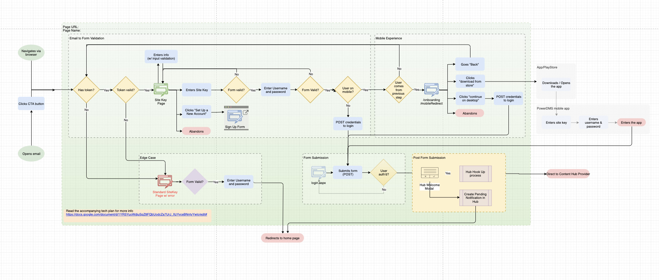Click the "Site Key Page" caption

pos(161,102)
